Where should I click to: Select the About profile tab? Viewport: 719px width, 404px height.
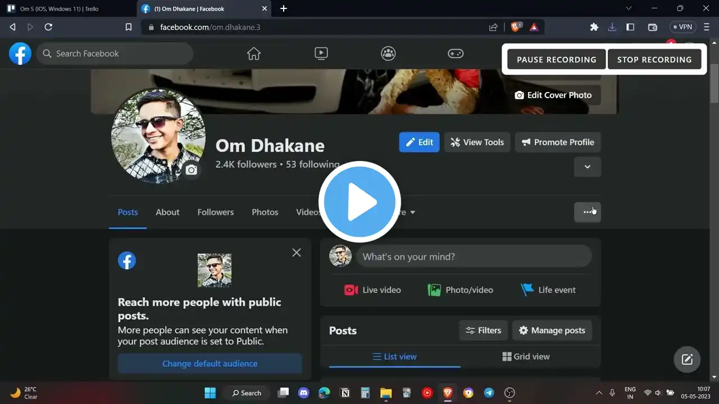[167, 212]
